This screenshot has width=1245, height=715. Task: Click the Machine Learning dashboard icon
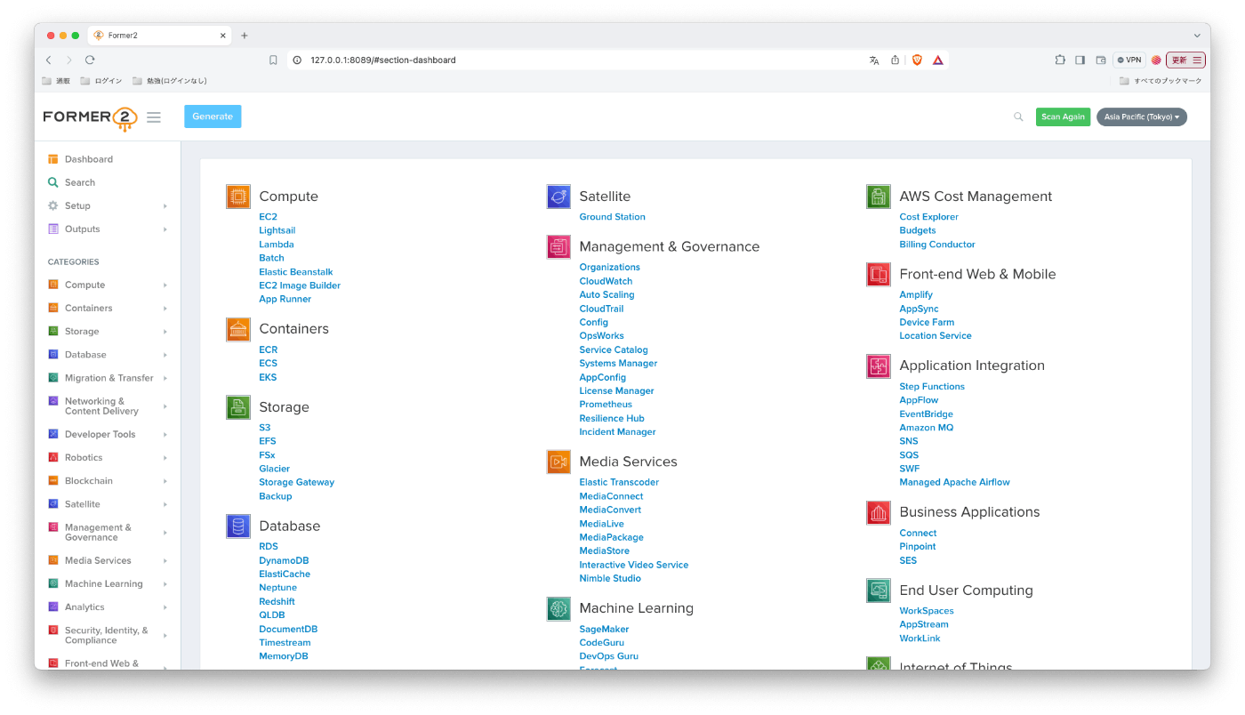click(558, 608)
